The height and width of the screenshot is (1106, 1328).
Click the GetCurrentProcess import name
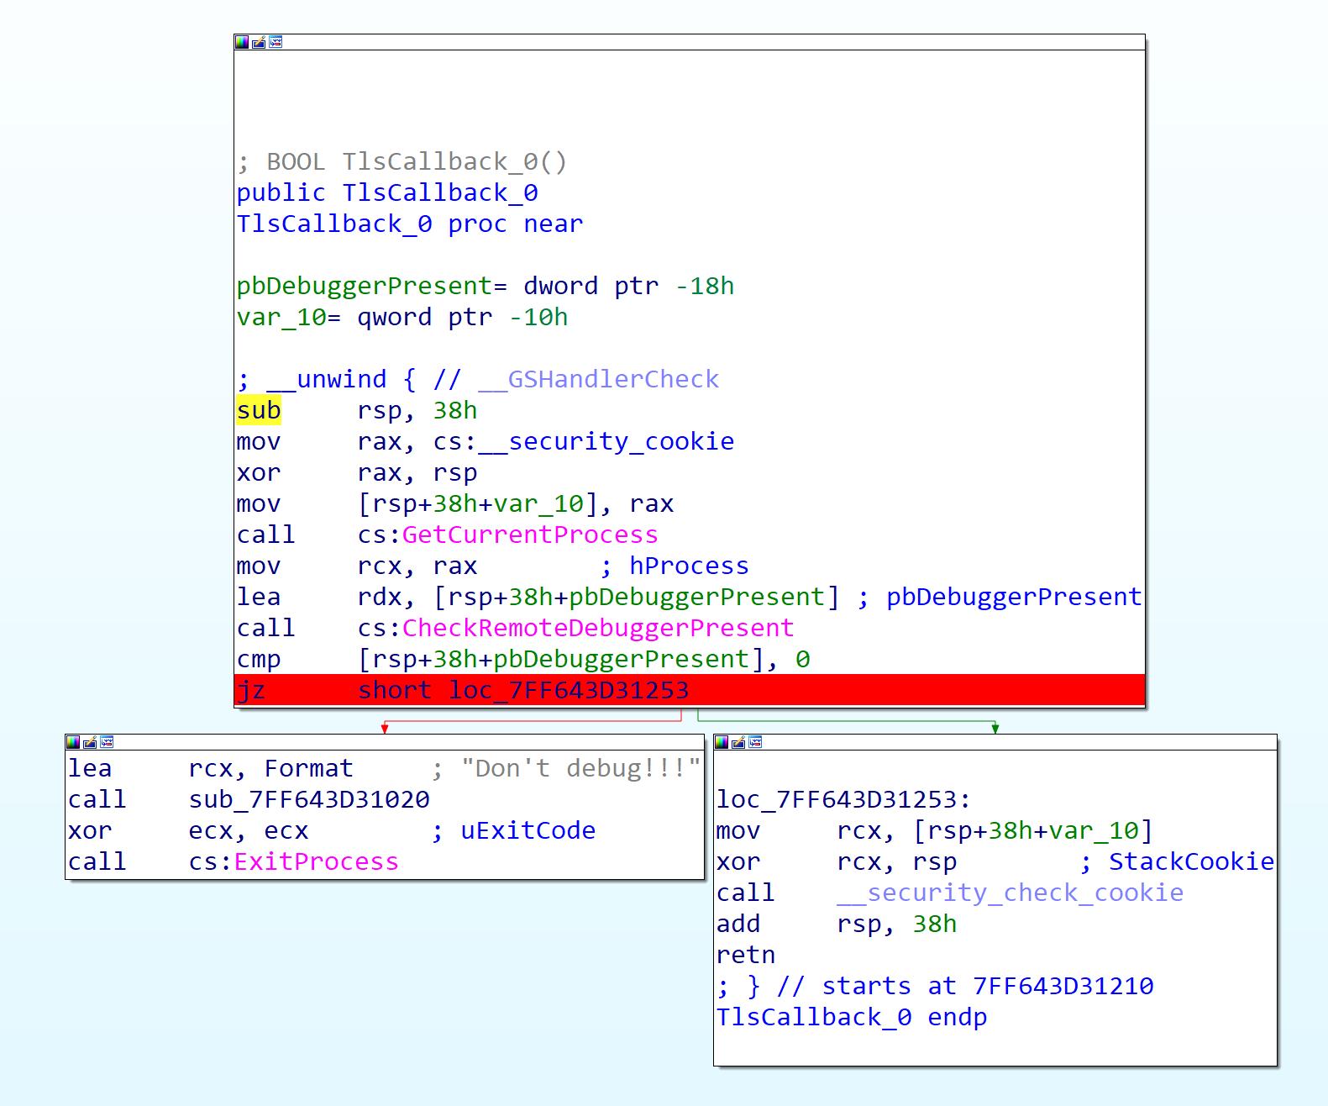click(x=529, y=535)
